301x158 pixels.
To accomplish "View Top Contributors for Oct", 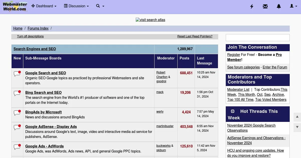I will [x=260, y=95].
